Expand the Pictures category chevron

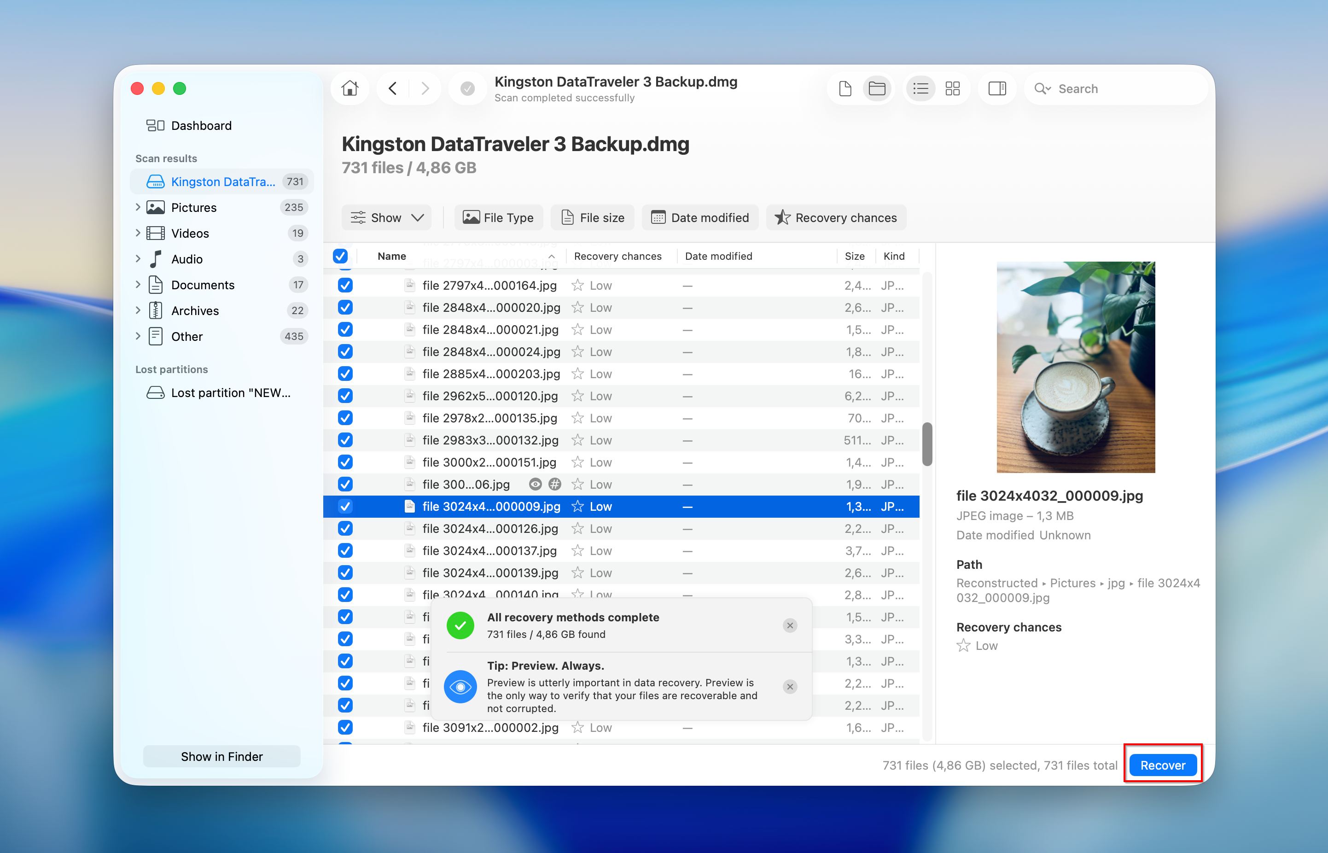click(x=138, y=207)
